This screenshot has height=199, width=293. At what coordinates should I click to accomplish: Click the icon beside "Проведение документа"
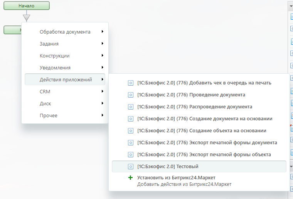[131, 95]
